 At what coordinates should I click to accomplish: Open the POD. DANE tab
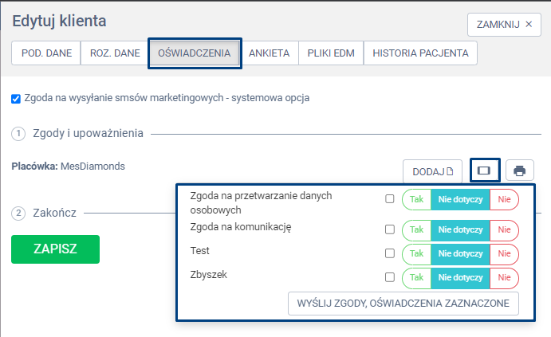tap(45, 53)
